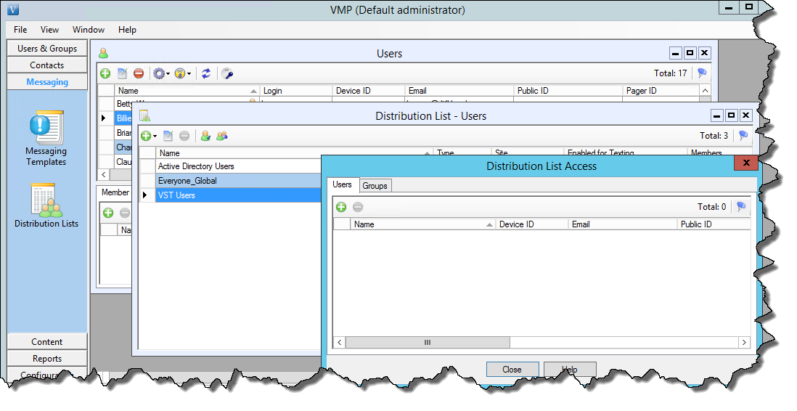
Task: Open the gear icon dropdown in Users toolbar
Action: pyautogui.click(x=161, y=73)
